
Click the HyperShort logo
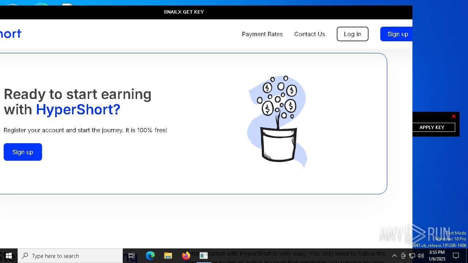(11, 34)
